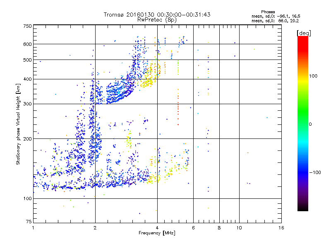Click the 500 tick on the height axis
This screenshot has height=248, width=331.
point(27,60)
